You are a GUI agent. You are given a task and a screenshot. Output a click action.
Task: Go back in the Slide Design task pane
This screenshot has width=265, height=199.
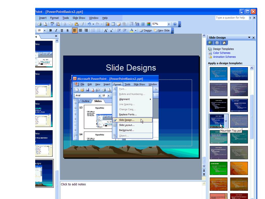(210, 43)
